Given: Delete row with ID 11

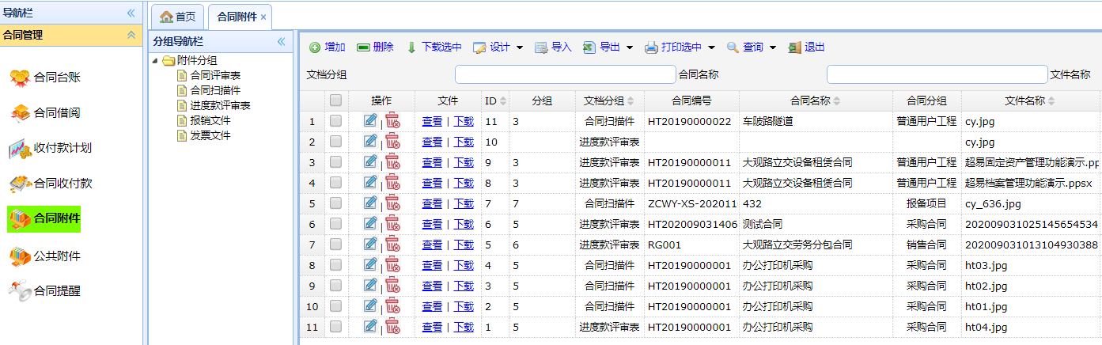Looking at the screenshot, I should pyautogui.click(x=392, y=120).
